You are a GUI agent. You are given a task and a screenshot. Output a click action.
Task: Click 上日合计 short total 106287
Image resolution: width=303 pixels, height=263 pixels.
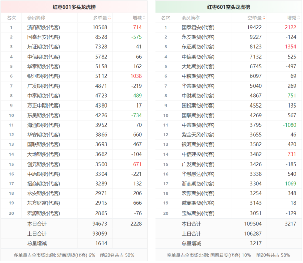[253, 234]
